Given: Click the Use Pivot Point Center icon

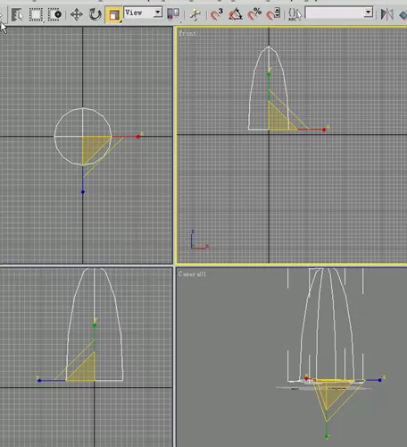Looking at the screenshot, I should (173, 14).
